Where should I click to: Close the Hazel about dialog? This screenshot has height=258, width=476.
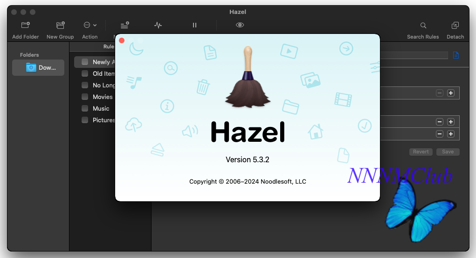[x=122, y=40]
